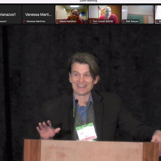Viewport: 161px width, 161px height.
Task: Select Deb Sawyer's video thumbnail
Action: point(138,13)
